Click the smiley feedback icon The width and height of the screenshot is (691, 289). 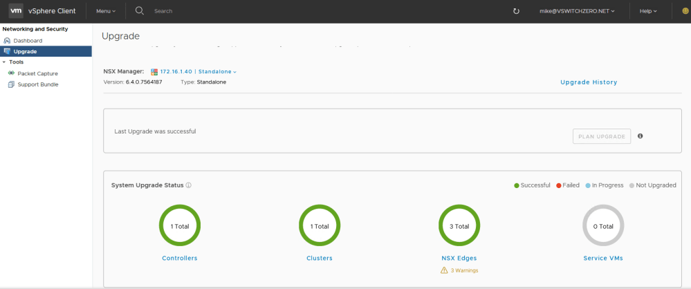[x=685, y=11]
